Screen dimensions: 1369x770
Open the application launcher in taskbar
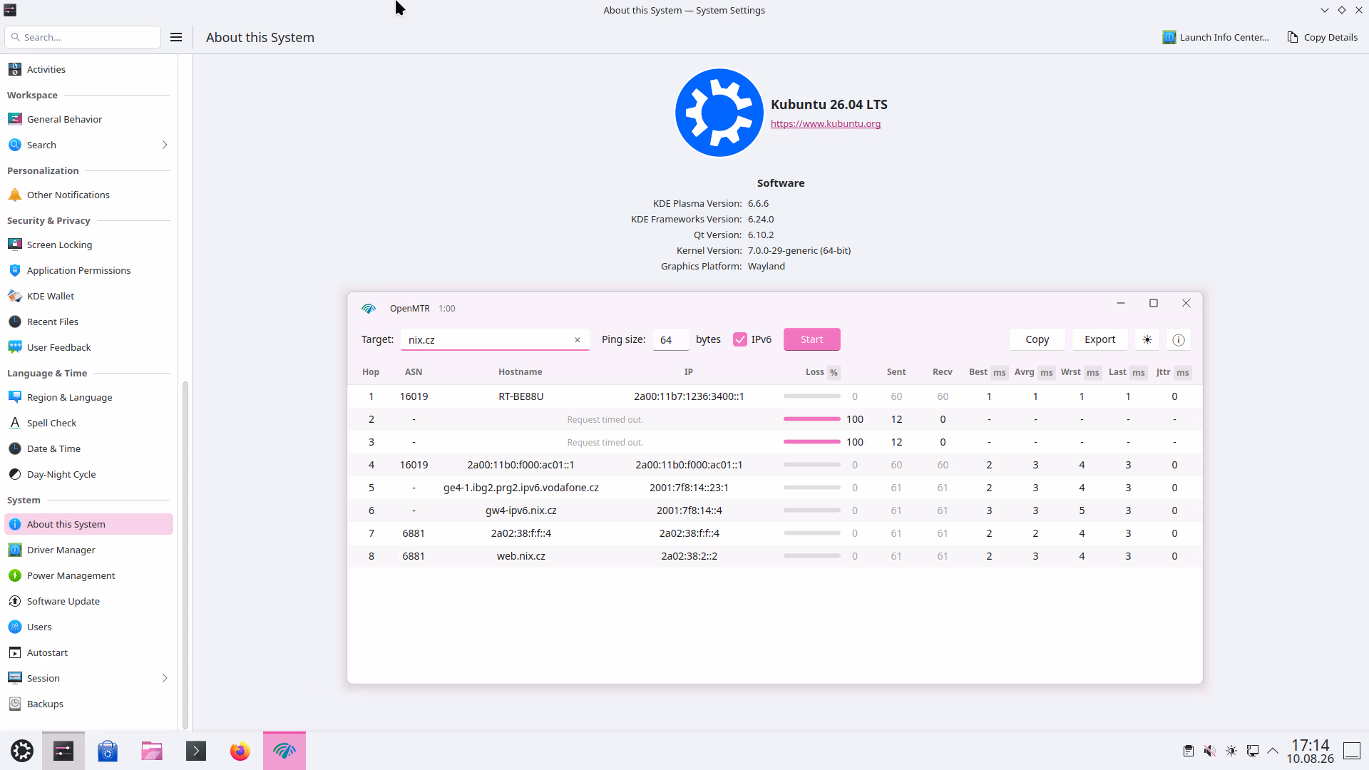pos(22,751)
